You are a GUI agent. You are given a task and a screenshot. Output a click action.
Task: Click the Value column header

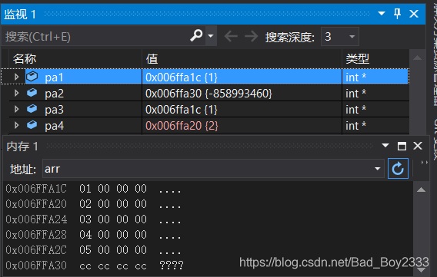click(242, 58)
